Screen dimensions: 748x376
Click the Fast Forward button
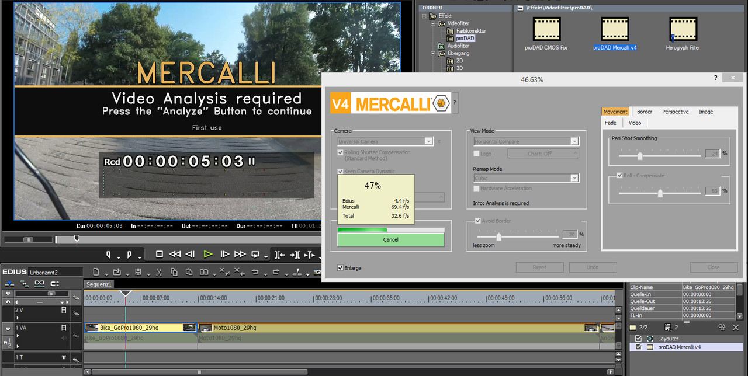(x=240, y=255)
